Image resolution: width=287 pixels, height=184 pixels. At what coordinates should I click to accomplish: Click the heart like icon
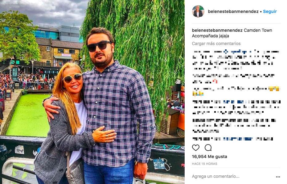[196, 148]
